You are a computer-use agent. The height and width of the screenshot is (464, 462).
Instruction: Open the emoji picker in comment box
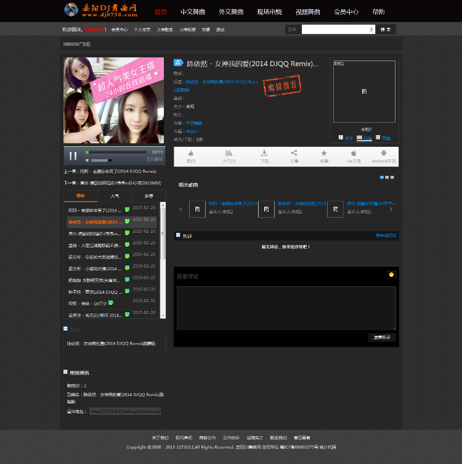coord(391,275)
